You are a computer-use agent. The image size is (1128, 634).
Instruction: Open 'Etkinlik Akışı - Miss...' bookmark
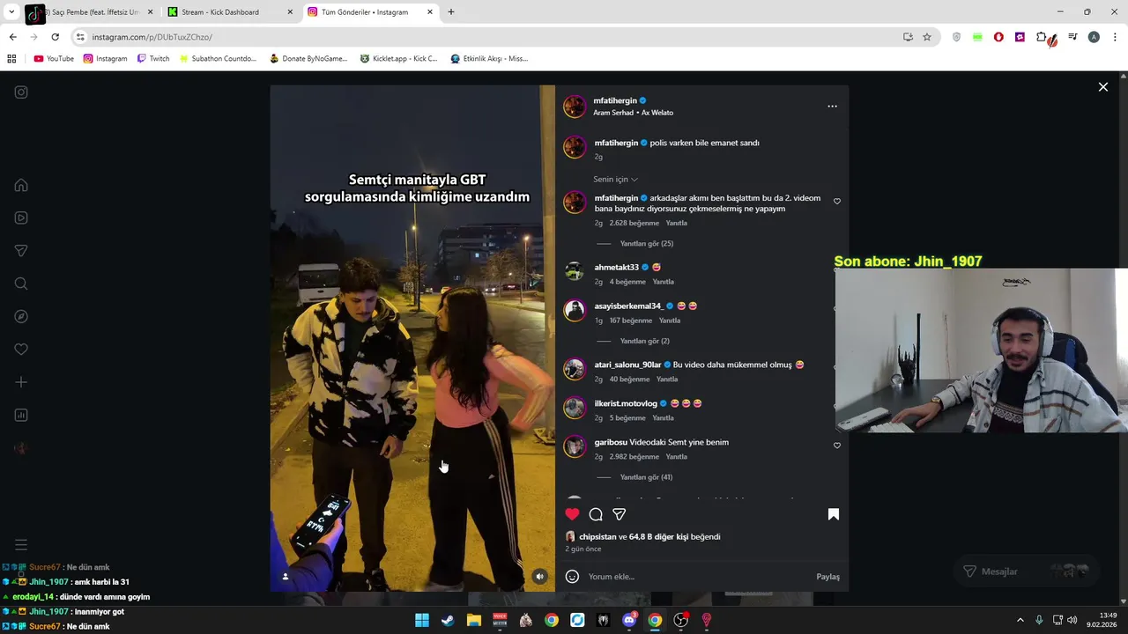point(489,59)
